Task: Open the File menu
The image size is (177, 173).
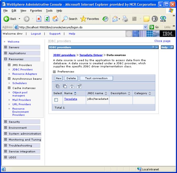Action: pos(5,11)
